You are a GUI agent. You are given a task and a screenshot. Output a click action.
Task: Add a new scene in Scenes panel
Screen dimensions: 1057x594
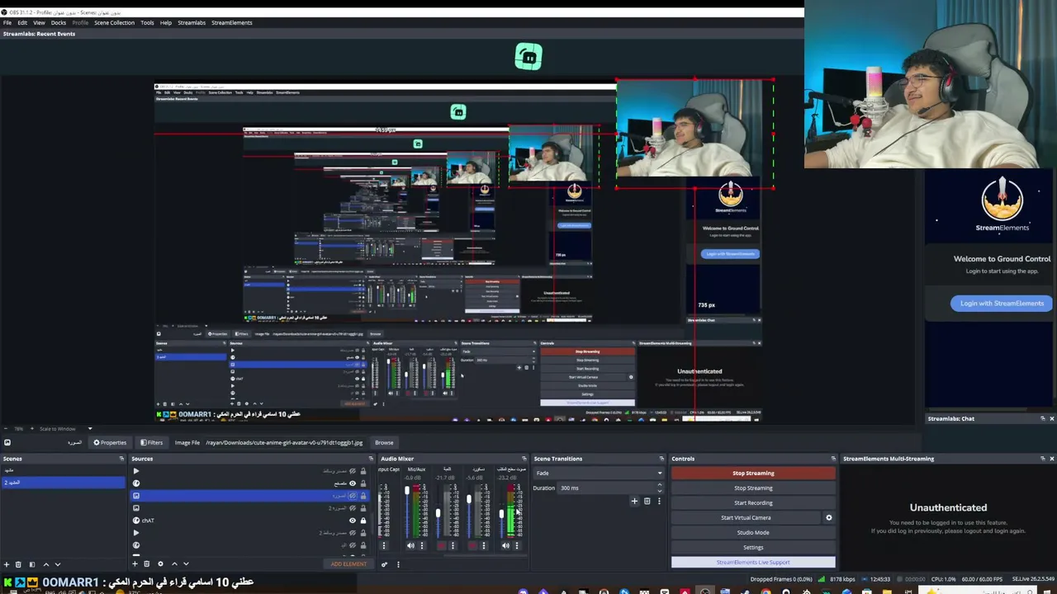tap(7, 564)
